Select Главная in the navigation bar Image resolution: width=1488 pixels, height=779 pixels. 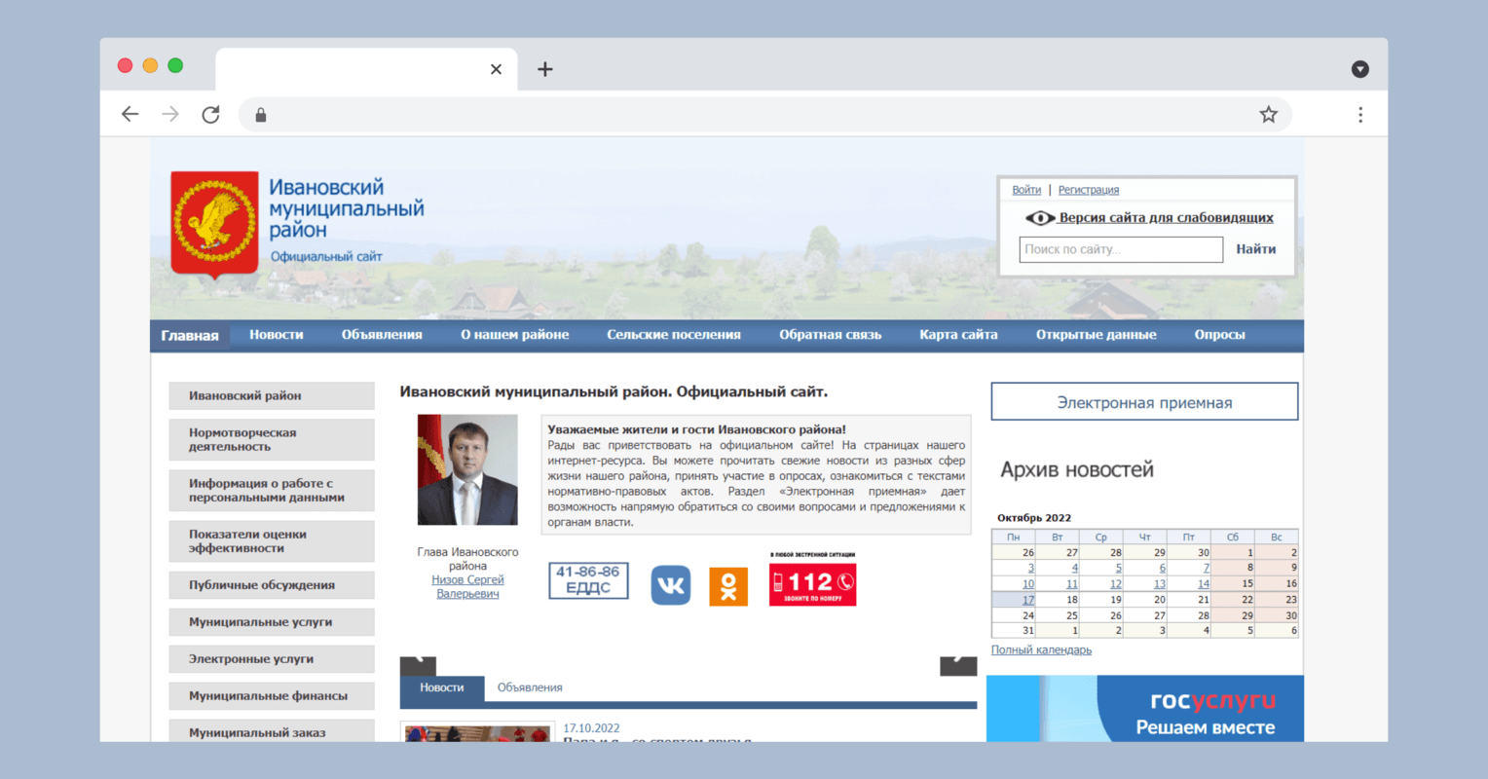pyautogui.click(x=190, y=335)
